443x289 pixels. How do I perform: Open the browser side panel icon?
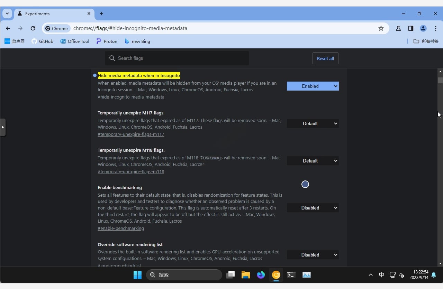pos(410,28)
